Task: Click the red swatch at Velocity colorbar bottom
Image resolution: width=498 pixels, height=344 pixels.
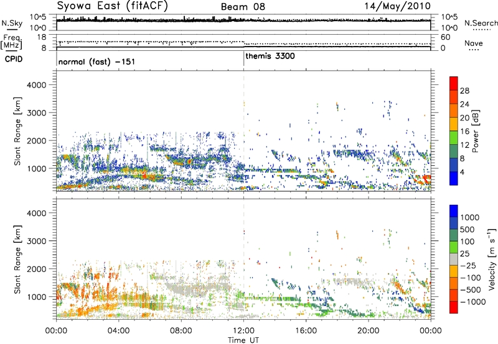Action: click(454, 307)
